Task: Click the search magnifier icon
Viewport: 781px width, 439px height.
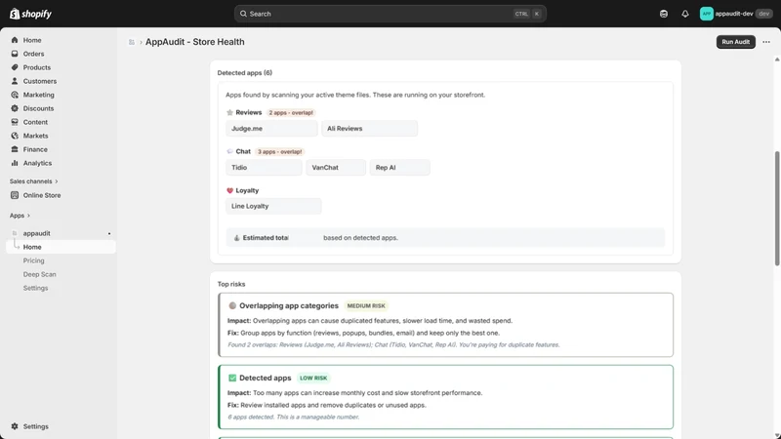Action: click(243, 14)
